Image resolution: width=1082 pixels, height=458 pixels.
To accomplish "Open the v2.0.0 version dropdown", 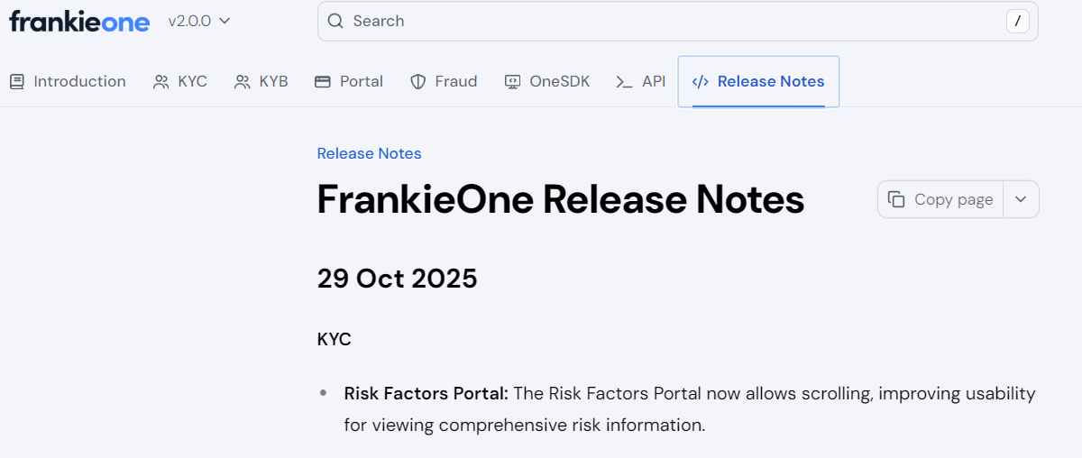I will click(x=199, y=21).
